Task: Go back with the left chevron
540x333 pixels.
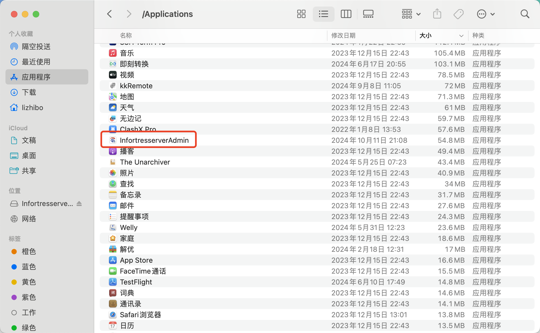Action: 110,14
